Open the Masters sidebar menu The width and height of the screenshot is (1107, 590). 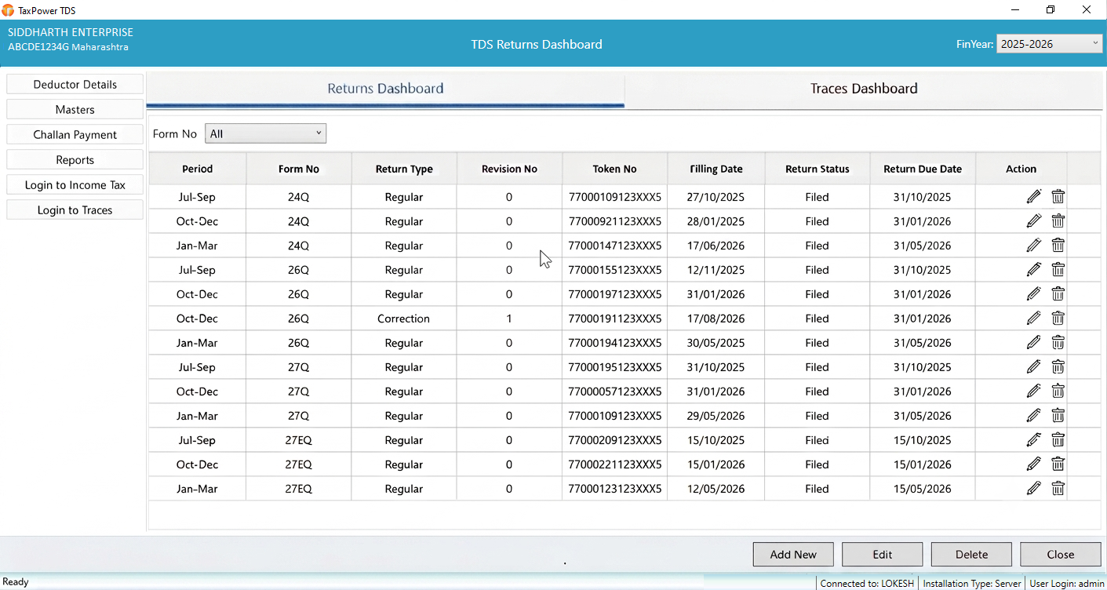(75, 110)
